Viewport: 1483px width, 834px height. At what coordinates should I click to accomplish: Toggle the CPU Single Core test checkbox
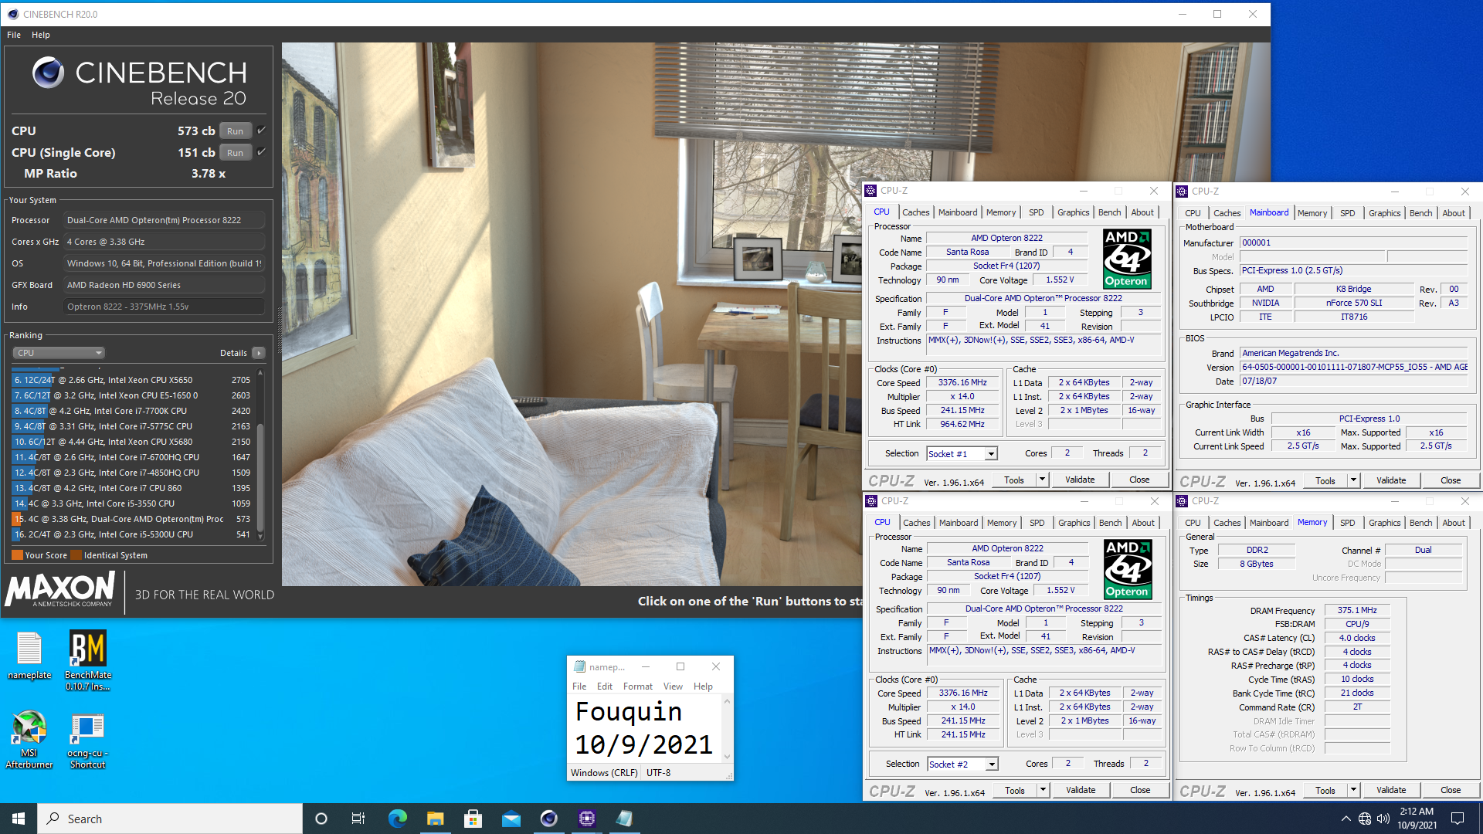click(261, 152)
